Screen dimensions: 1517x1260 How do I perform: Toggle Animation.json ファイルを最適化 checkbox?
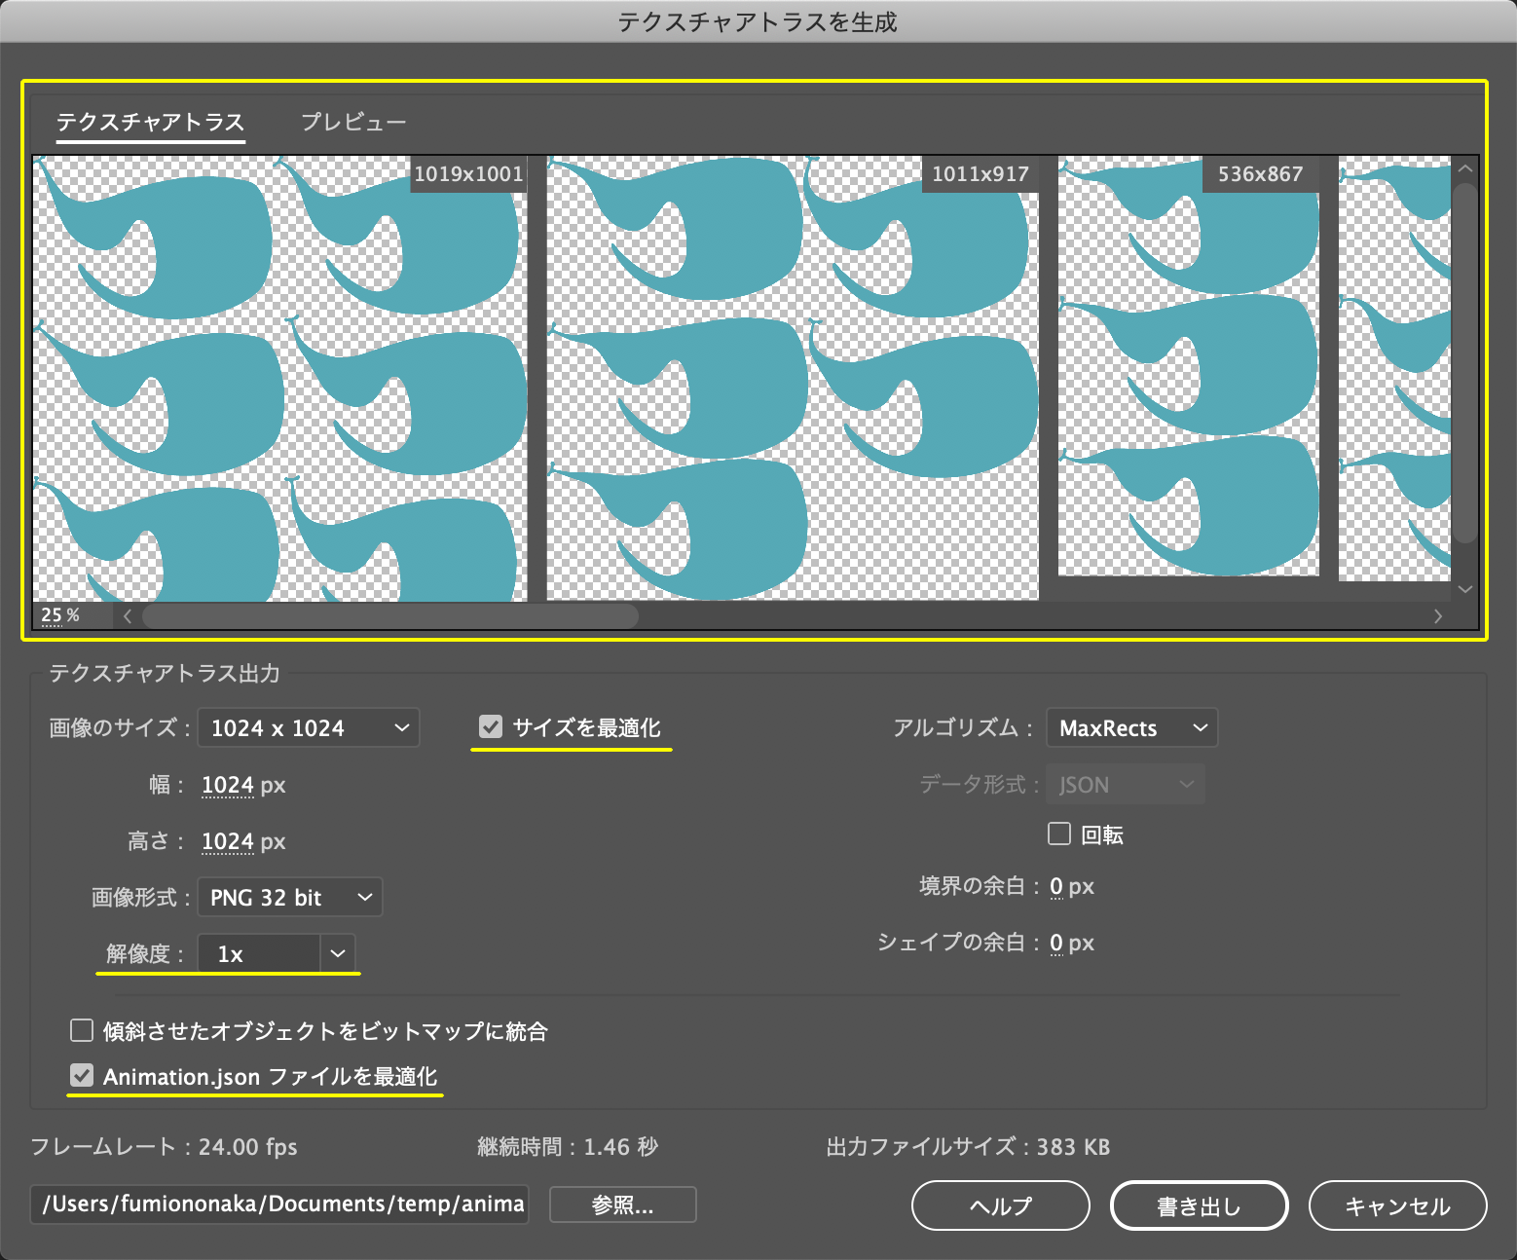pyautogui.click(x=82, y=1076)
